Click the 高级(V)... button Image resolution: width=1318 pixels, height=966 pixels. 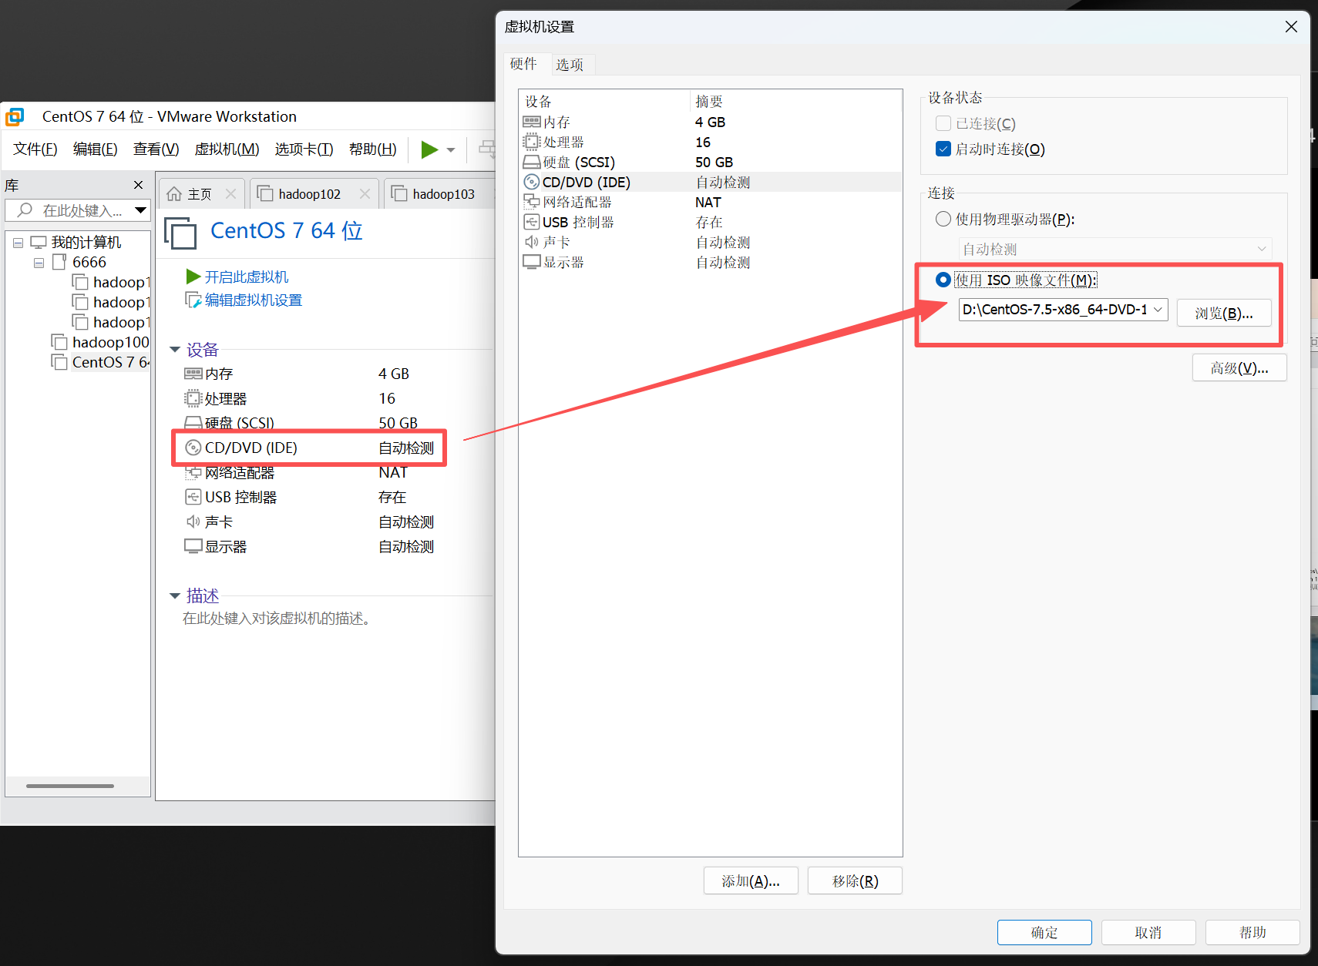tap(1239, 367)
